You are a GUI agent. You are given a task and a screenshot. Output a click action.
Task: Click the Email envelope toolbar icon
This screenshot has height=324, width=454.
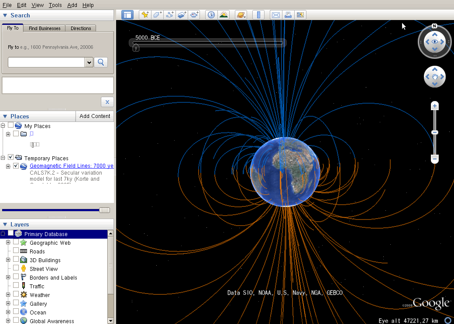click(276, 15)
